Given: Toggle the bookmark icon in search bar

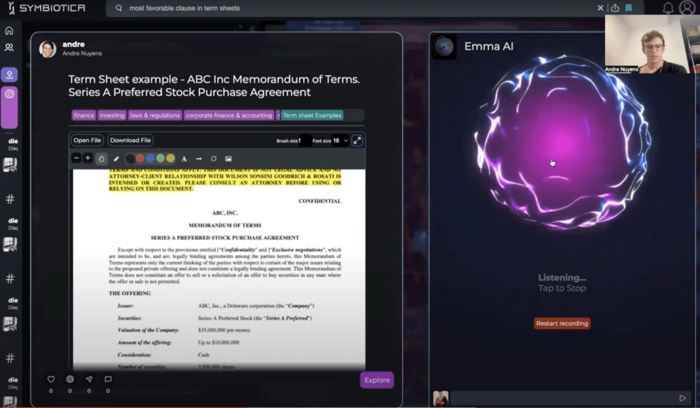Looking at the screenshot, I should [x=629, y=8].
